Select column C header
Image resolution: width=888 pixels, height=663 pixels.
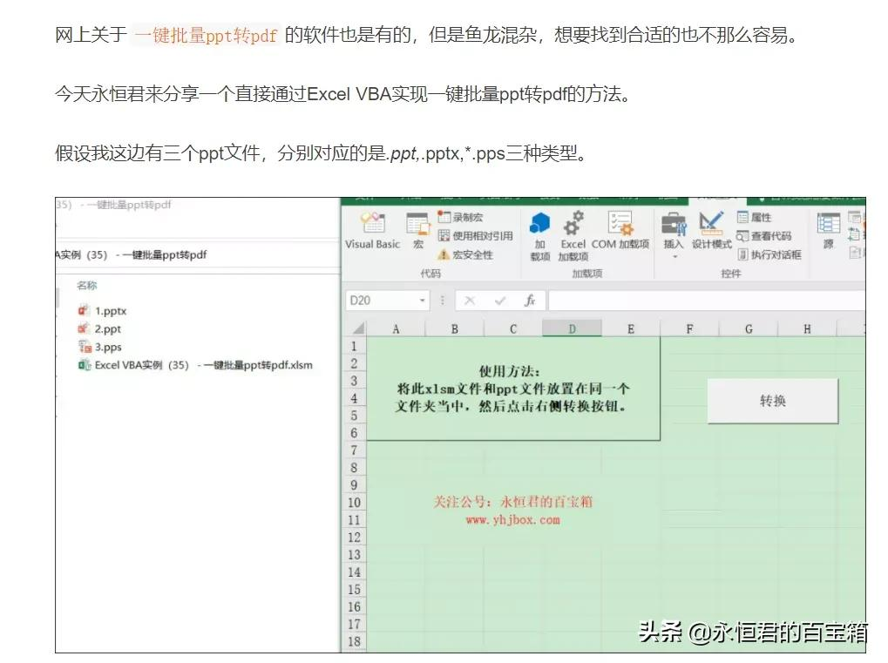[x=513, y=329]
